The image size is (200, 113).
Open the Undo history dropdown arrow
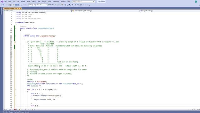tap(23, 5)
